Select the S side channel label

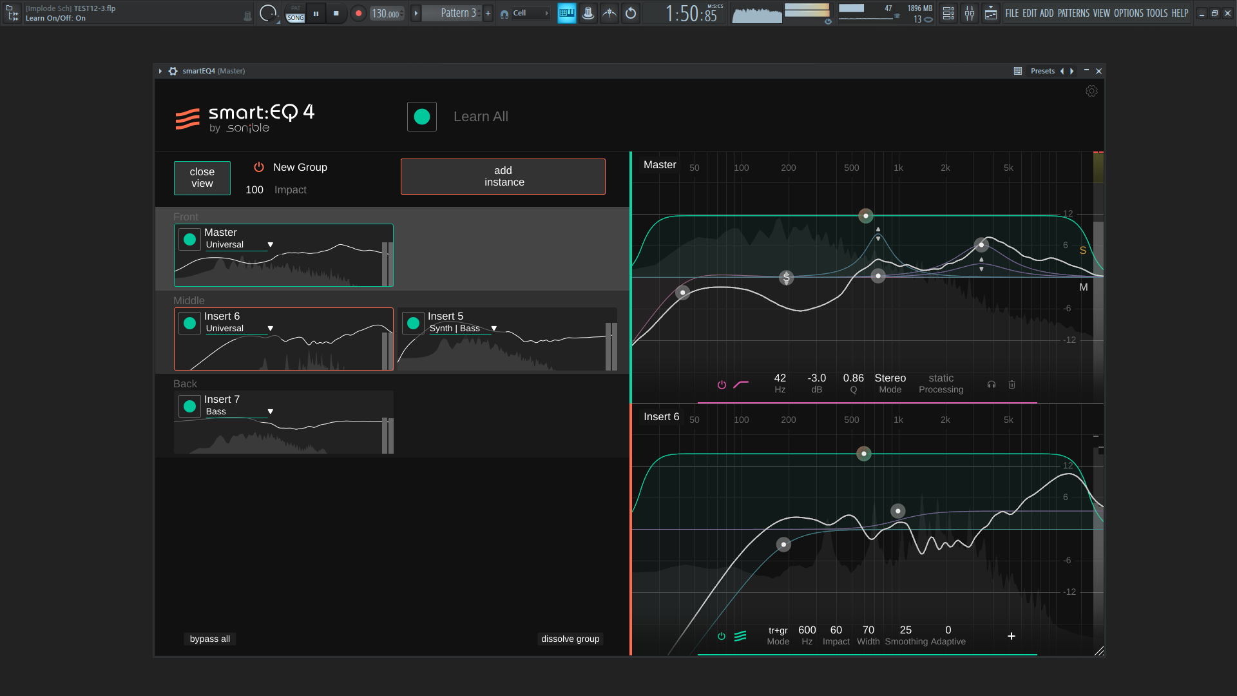[1083, 251]
